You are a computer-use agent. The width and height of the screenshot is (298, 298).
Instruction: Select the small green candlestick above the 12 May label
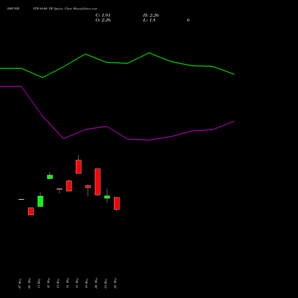point(50,177)
